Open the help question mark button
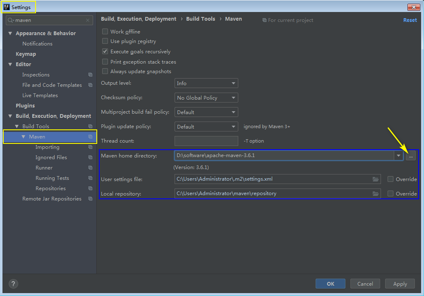Image resolution: width=424 pixels, height=296 pixels. click(14, 284)
